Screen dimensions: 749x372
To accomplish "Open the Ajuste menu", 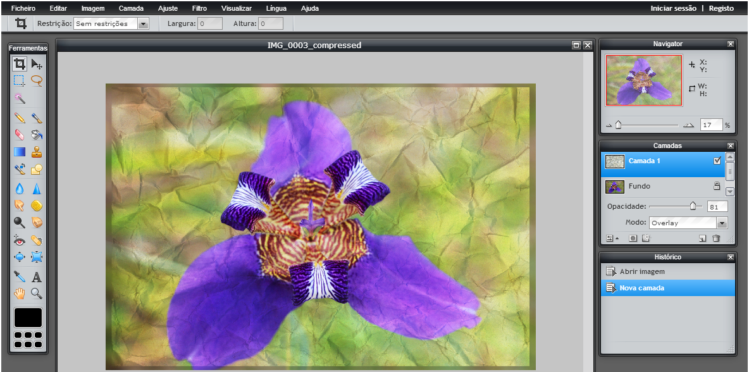I will click(168, 8).
